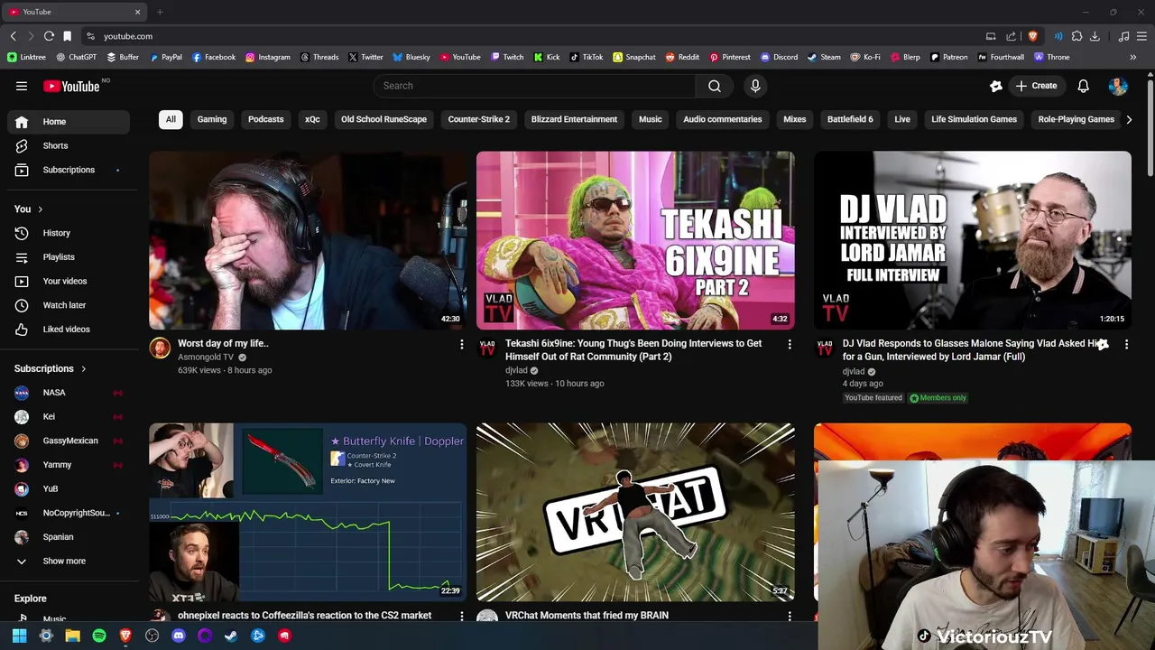The image size is (1155, 650).
Task: Open the YouTube hamburger guide menu
Action: click(x=22, y=86)
